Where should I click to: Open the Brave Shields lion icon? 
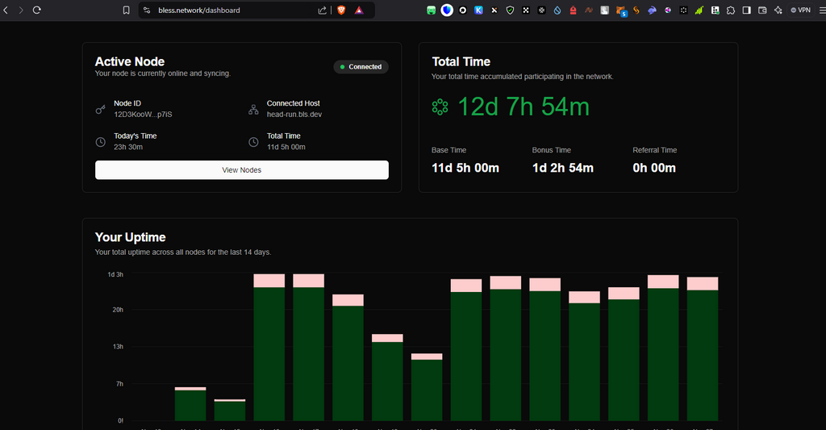pyautogui.click(x=341, y=10)
